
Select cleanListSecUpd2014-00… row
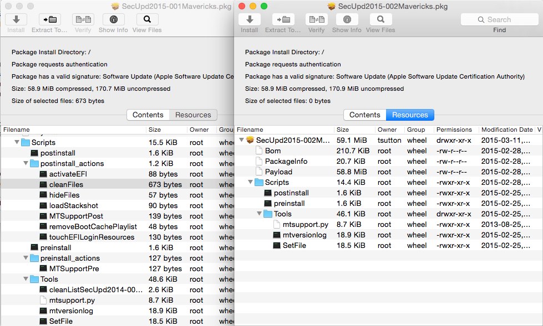click(118, 289)
